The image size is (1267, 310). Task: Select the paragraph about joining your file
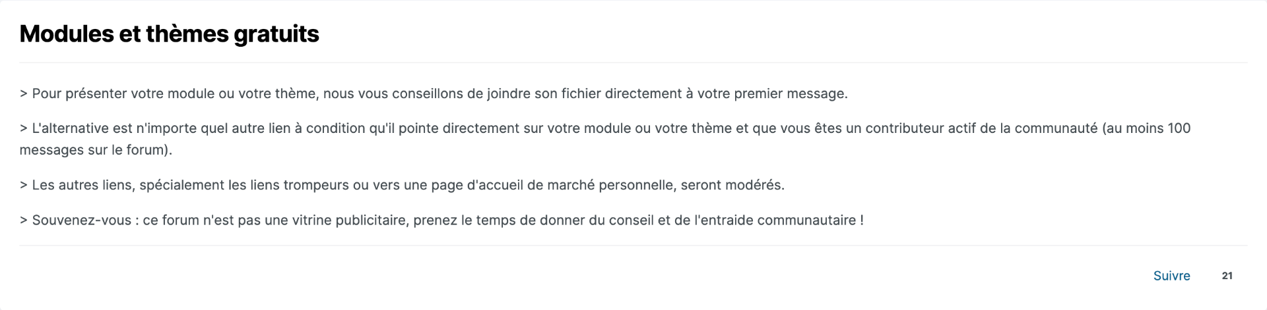(x=434, y=93)
